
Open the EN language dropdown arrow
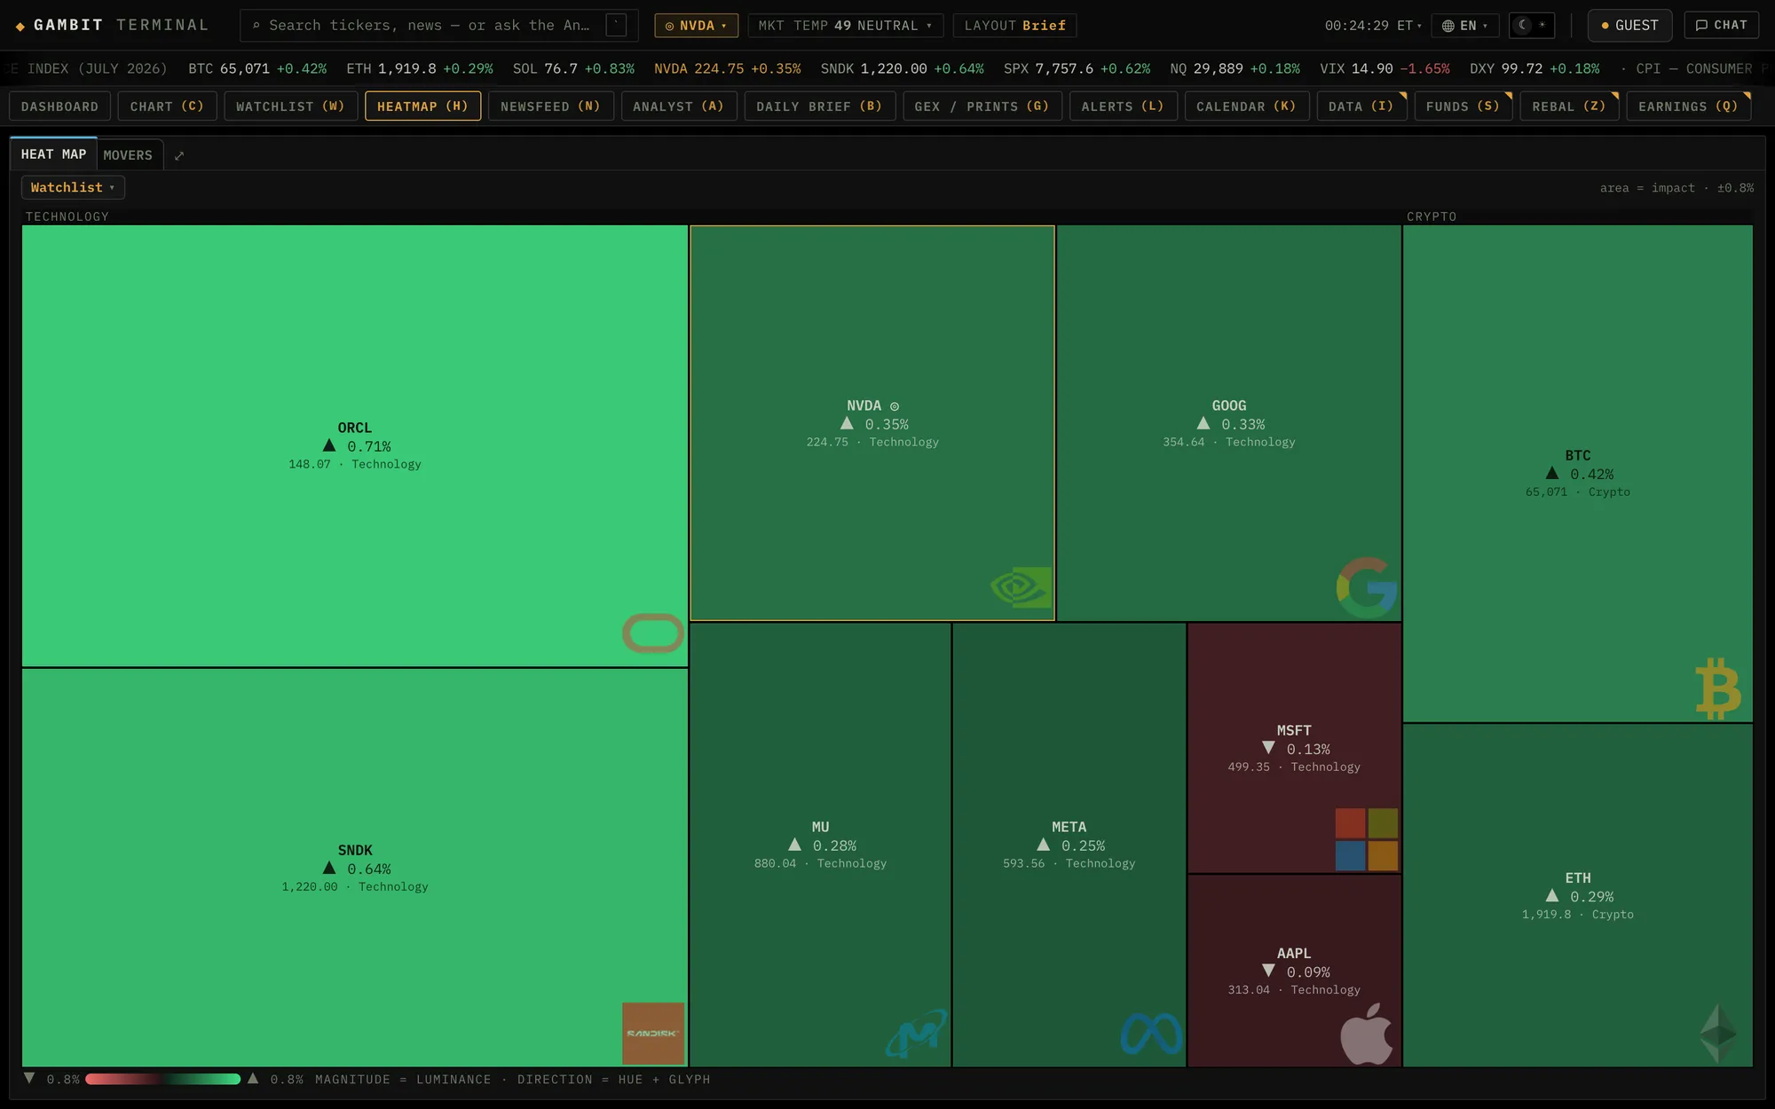[1485, 27]
